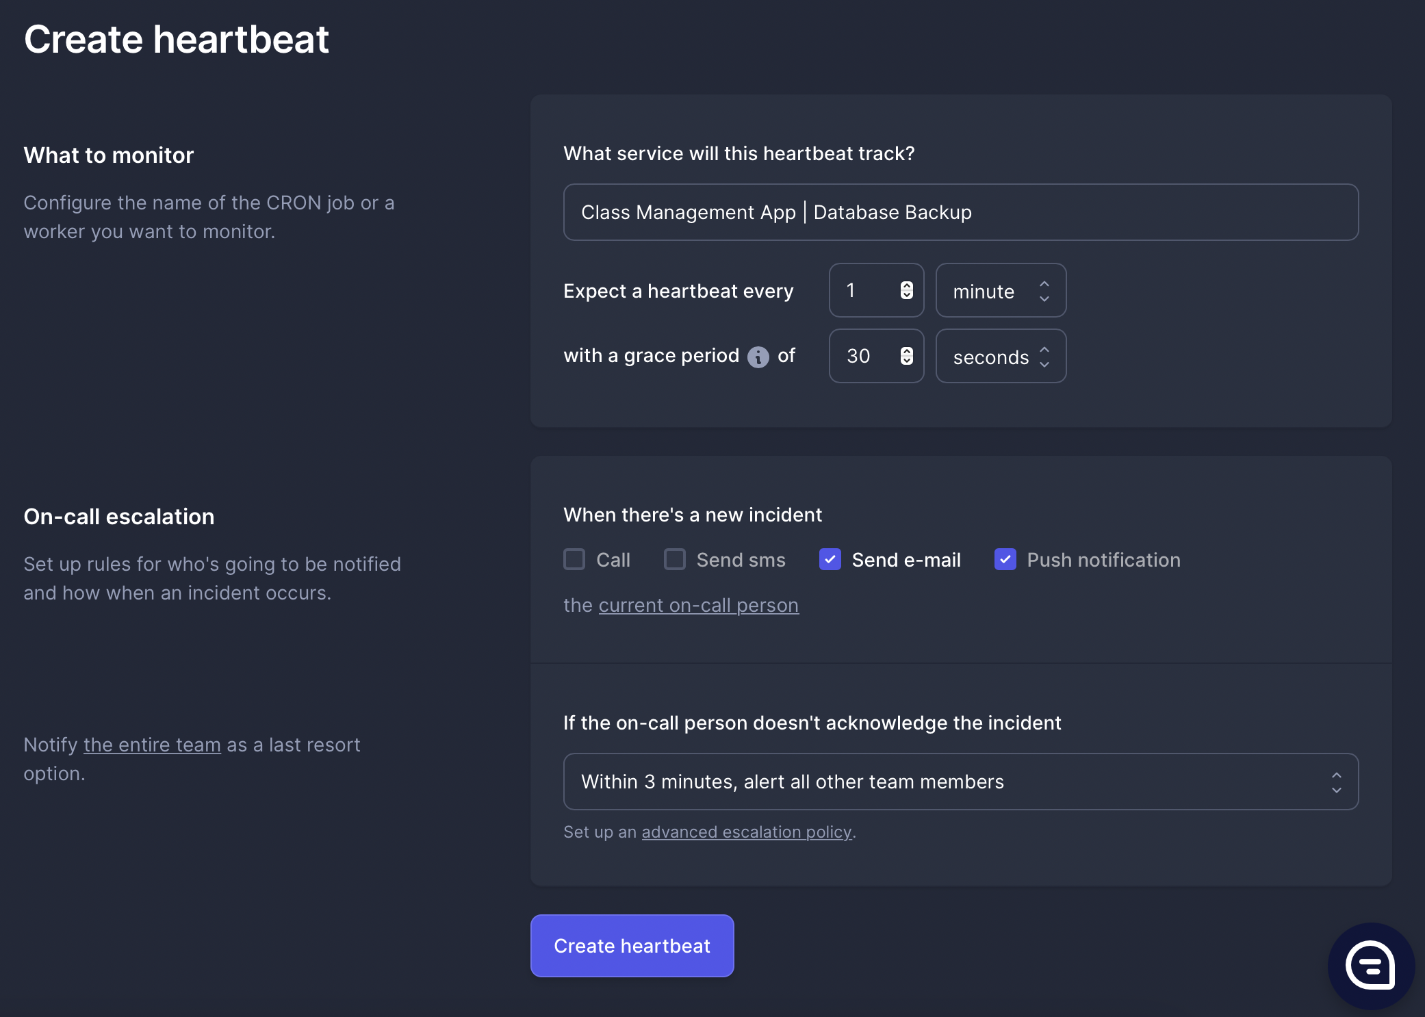
Task: Open the entire team link
Action: (x=151, y=745)
